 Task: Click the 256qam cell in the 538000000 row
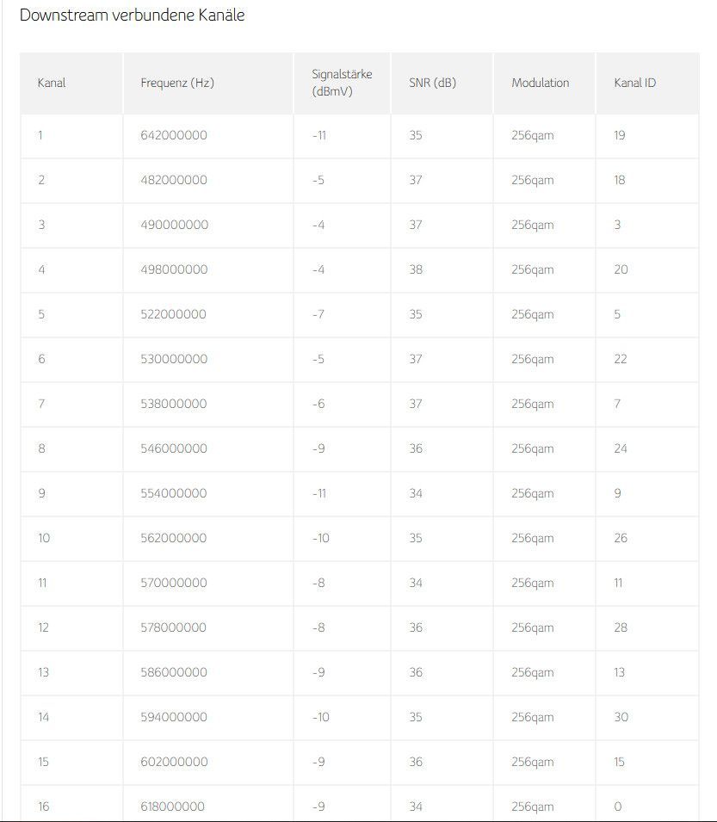pyautogui.click(x=532, y=404)
